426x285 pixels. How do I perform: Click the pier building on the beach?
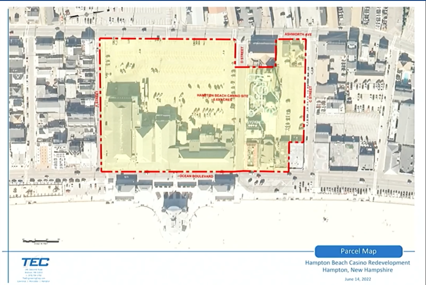(176, 202)
